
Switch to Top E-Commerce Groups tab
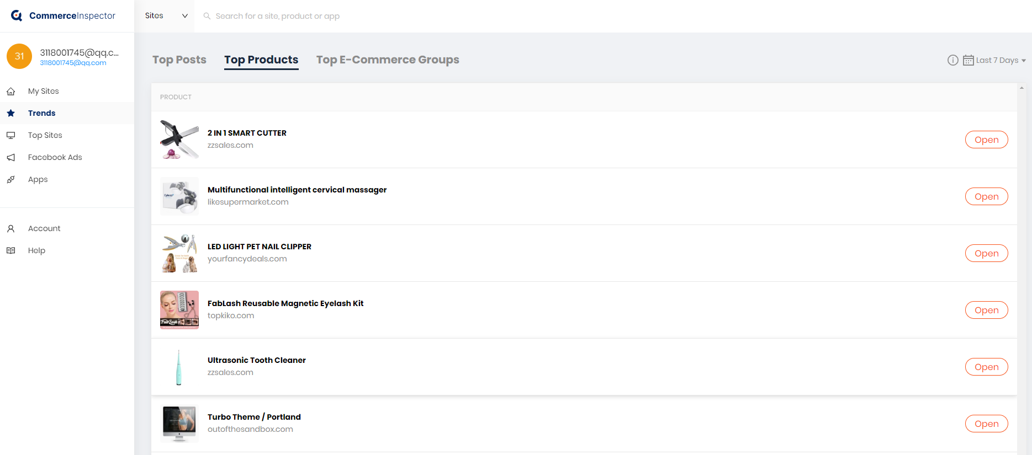pos(387,60)
